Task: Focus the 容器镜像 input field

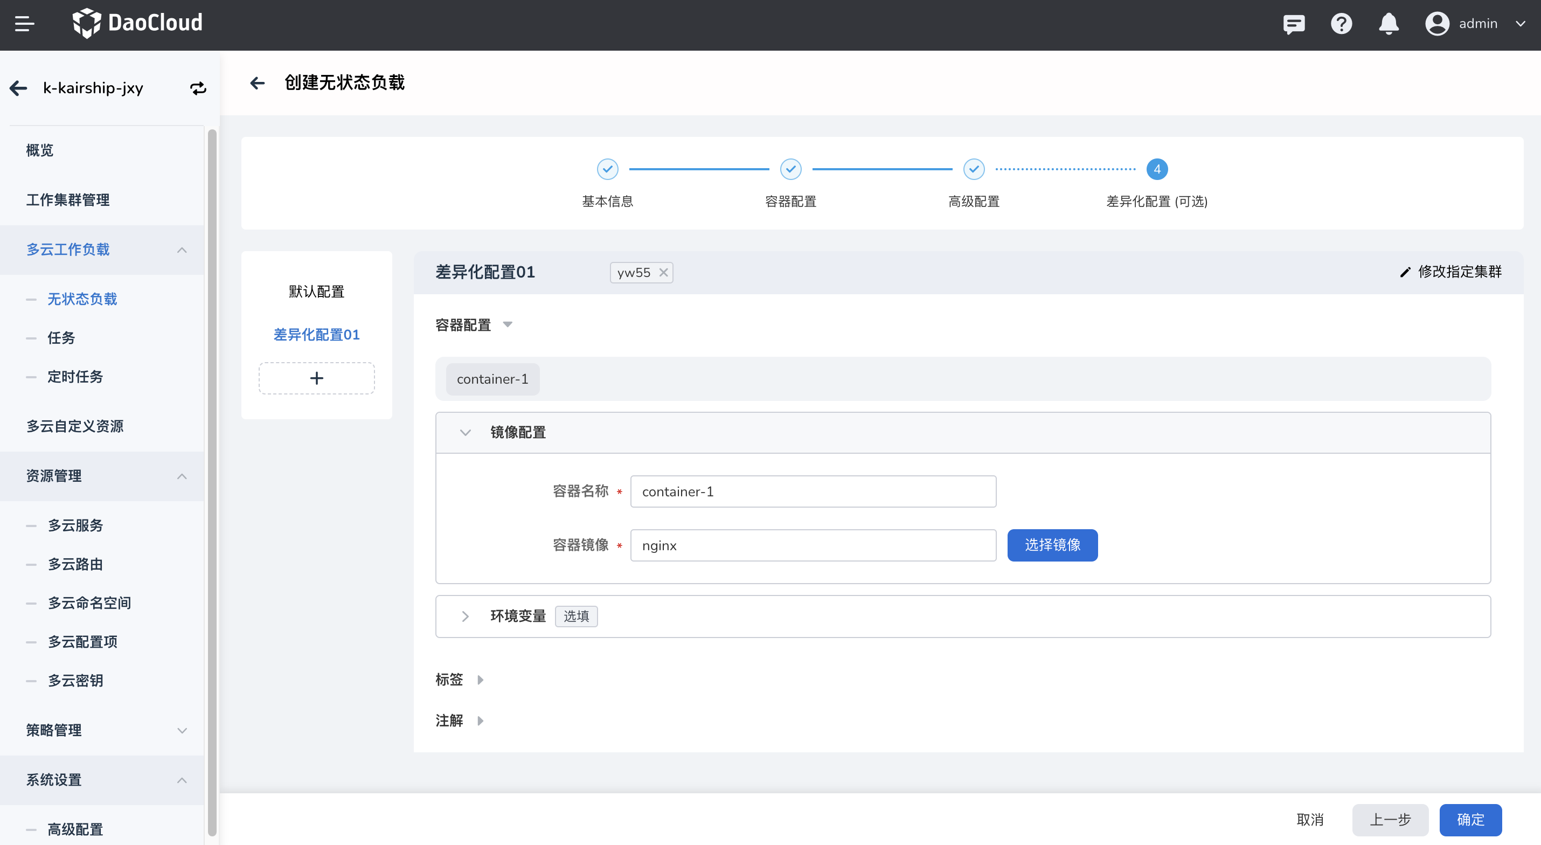Action: (813, 545)
